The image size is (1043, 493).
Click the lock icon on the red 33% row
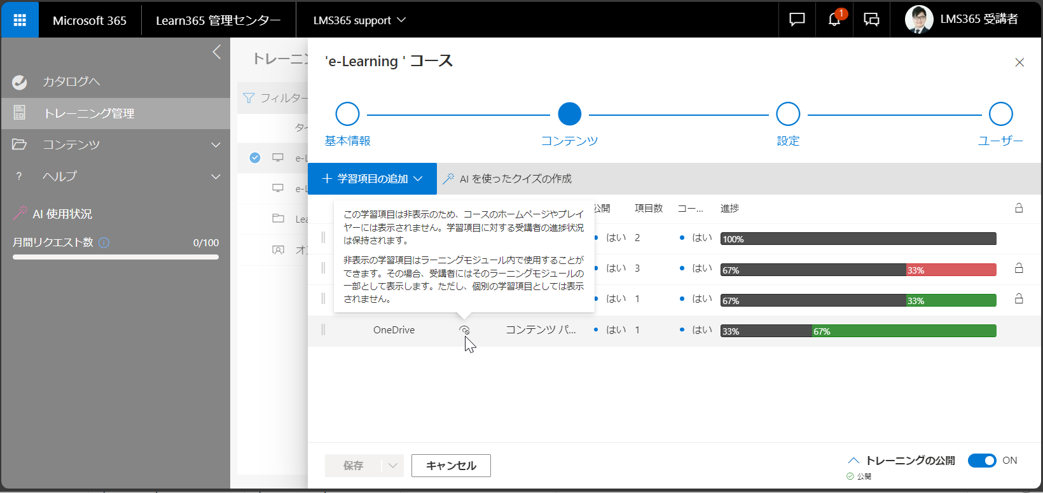[1019, 268]
